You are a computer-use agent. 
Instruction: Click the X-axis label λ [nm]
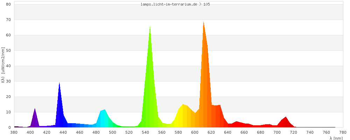point(336,138)
